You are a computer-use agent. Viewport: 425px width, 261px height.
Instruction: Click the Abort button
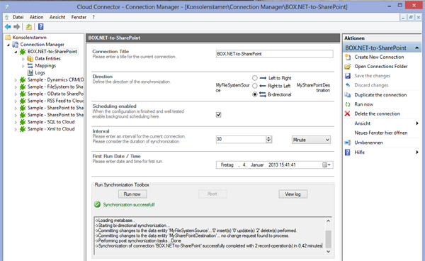212,194
